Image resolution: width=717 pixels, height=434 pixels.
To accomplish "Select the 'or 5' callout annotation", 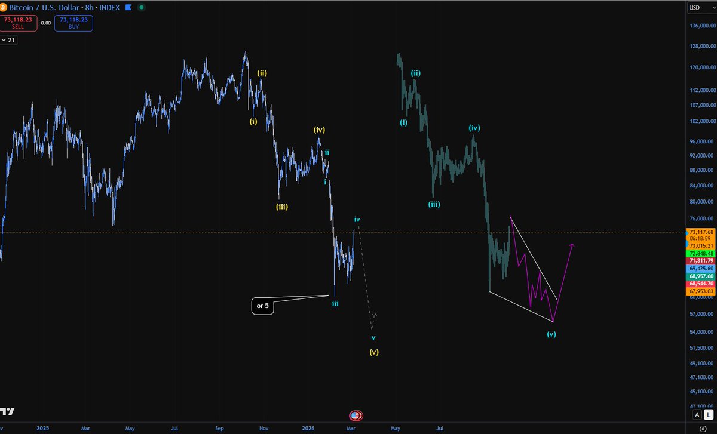I will (262, 306).
